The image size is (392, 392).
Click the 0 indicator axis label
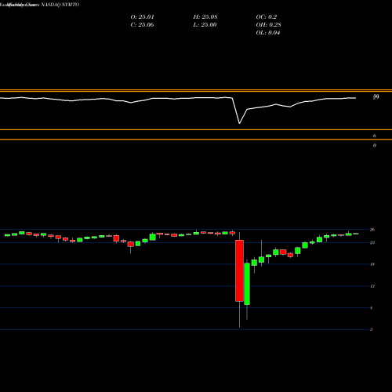[375, 145]
